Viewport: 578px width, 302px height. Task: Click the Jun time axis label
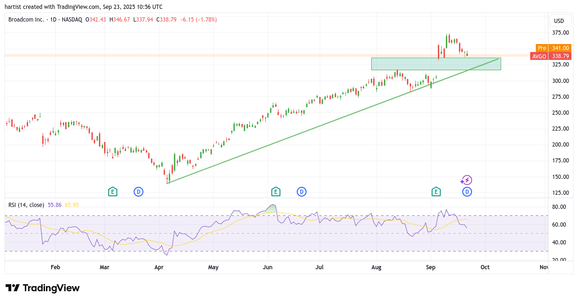coord(268,267)
